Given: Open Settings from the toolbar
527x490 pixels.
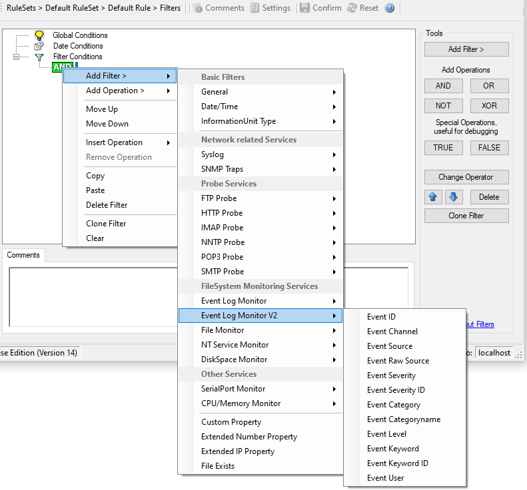Looking at the screenshot, I should 255,8.
